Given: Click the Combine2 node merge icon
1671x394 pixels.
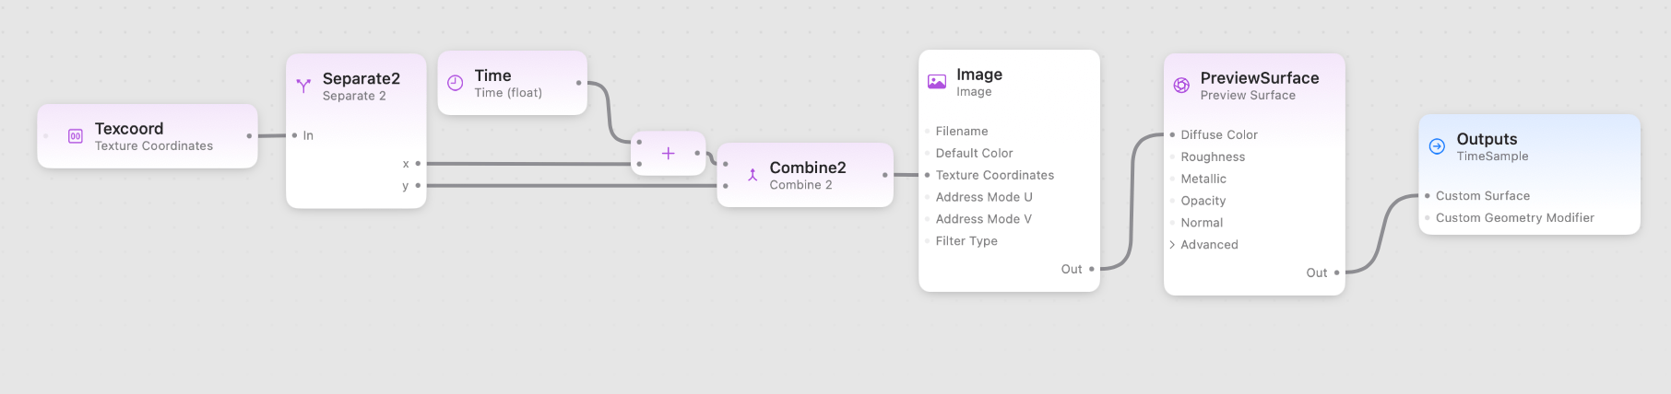Looking at the screenshot, I should coord(753,175).
